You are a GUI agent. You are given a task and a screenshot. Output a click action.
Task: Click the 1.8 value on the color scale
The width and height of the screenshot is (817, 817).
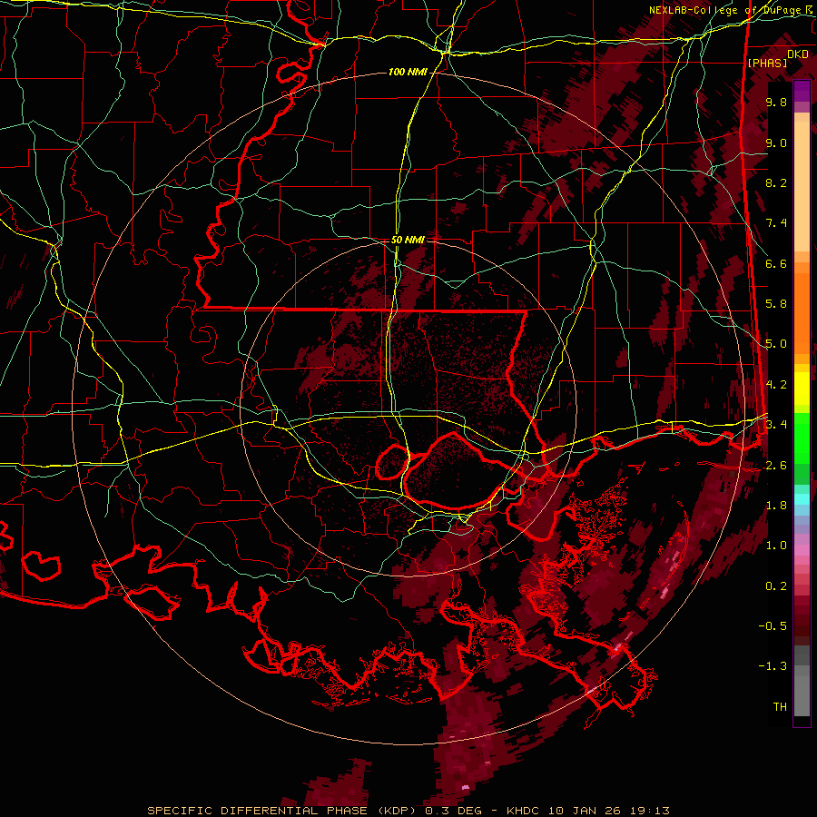pos(776,506)
